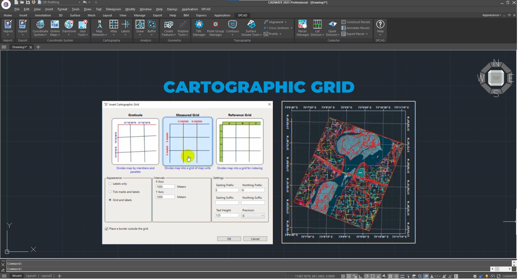Open the Point Group Manager
Viewport: 518px width, 280px height.
[215, 28]
